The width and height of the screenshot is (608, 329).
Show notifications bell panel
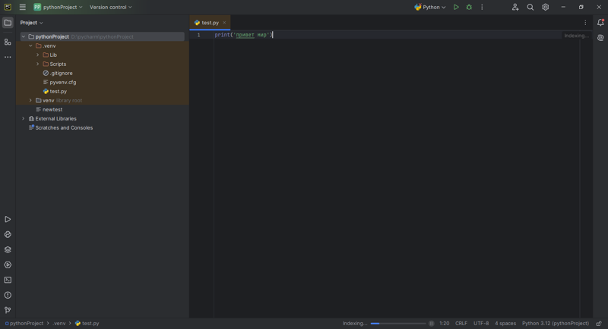[x=600, y=23]
